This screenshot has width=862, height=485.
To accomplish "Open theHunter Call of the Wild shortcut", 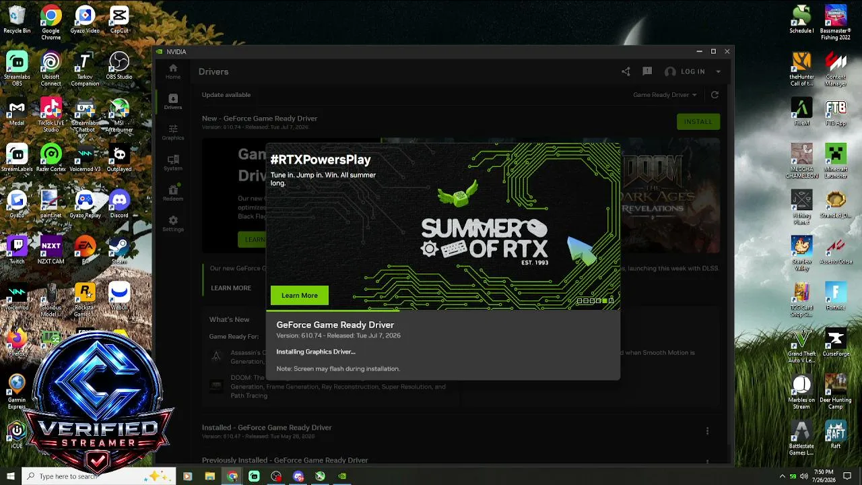I will [x=801, y=69].
